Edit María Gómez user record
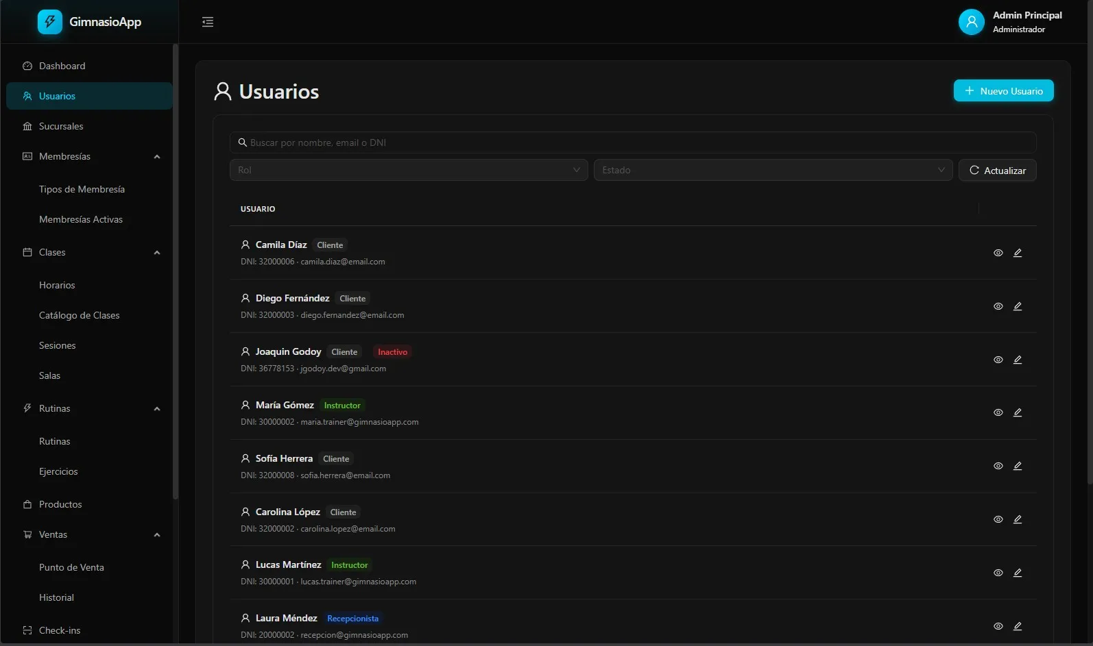Image resolution: width=1093 pixels, height=646 pixels. click(x=1018, y=412)
